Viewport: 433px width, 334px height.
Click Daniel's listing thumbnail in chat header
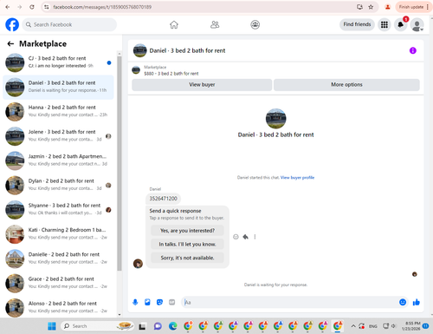coord(139,50)
